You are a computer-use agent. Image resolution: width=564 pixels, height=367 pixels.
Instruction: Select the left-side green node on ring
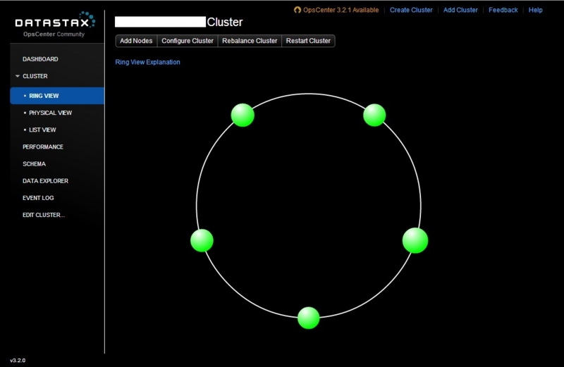pos(202,240)
